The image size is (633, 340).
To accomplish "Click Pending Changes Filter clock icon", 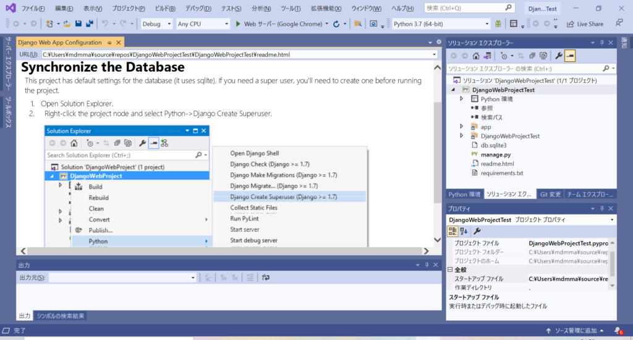I will (504, 56).
